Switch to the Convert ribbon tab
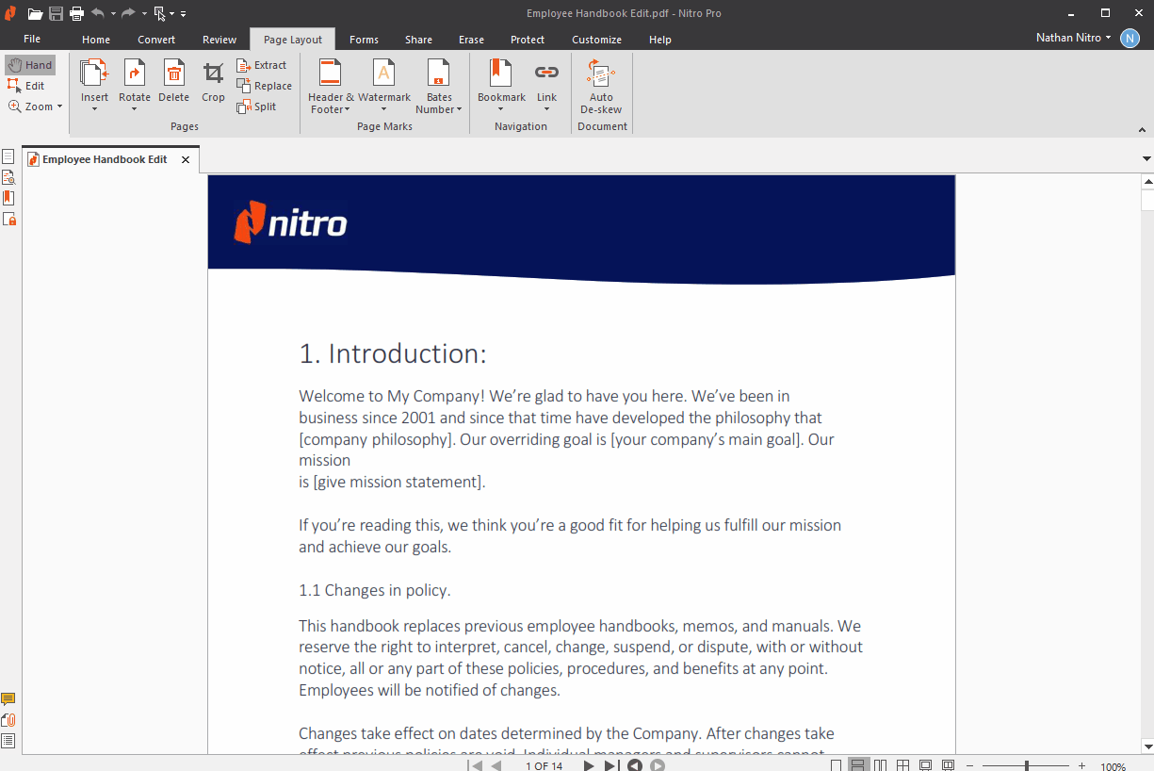The width and height of the screenshot is (1154, 771). (x=156, y=40)
